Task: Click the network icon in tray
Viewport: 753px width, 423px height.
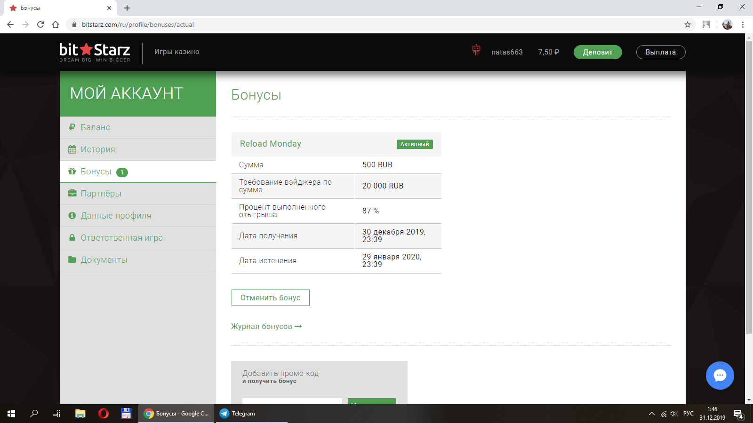Action: pyautogui.click(x=664, y=414)
